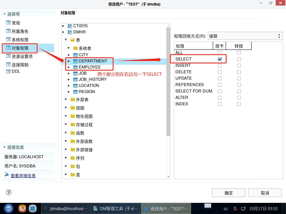
Task: Click the 确定 button
Action: (228, 193)
